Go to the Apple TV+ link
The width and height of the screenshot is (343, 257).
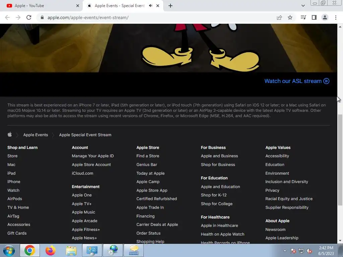coord(82,204)
